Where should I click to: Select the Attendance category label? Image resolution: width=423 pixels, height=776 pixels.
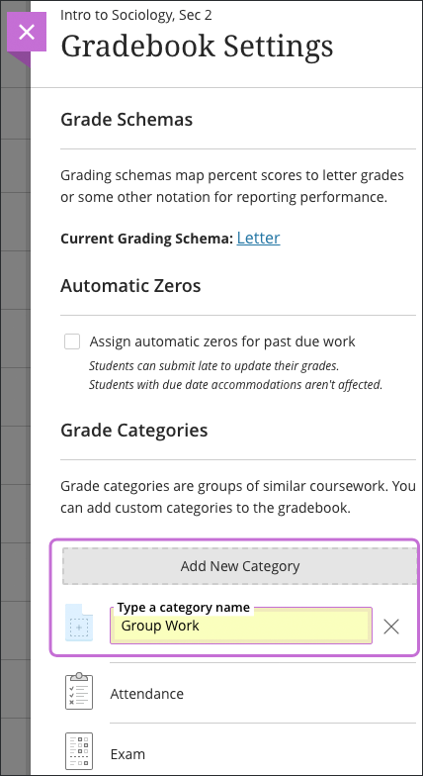(146, 693)
